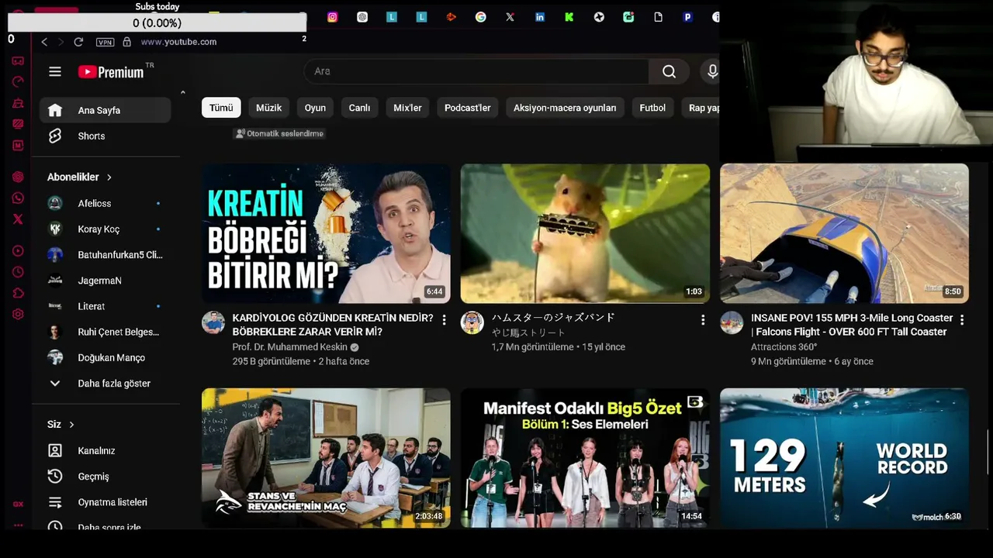Click the www.youtube.com address bar
This screenshot has height=558, width=993.
[x=178, y=42]
